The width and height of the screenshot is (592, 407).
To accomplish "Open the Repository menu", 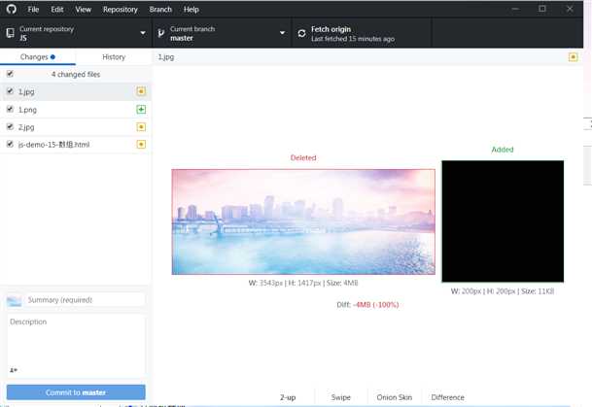I will click(121, 10).
